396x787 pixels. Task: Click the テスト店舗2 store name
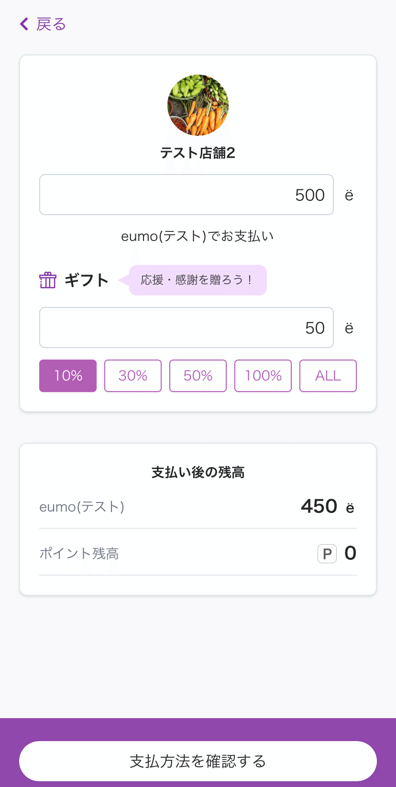pos(198,153)
